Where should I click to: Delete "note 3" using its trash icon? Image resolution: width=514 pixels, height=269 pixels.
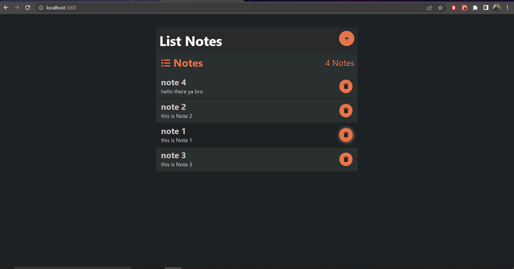click(x=346, y=159)
